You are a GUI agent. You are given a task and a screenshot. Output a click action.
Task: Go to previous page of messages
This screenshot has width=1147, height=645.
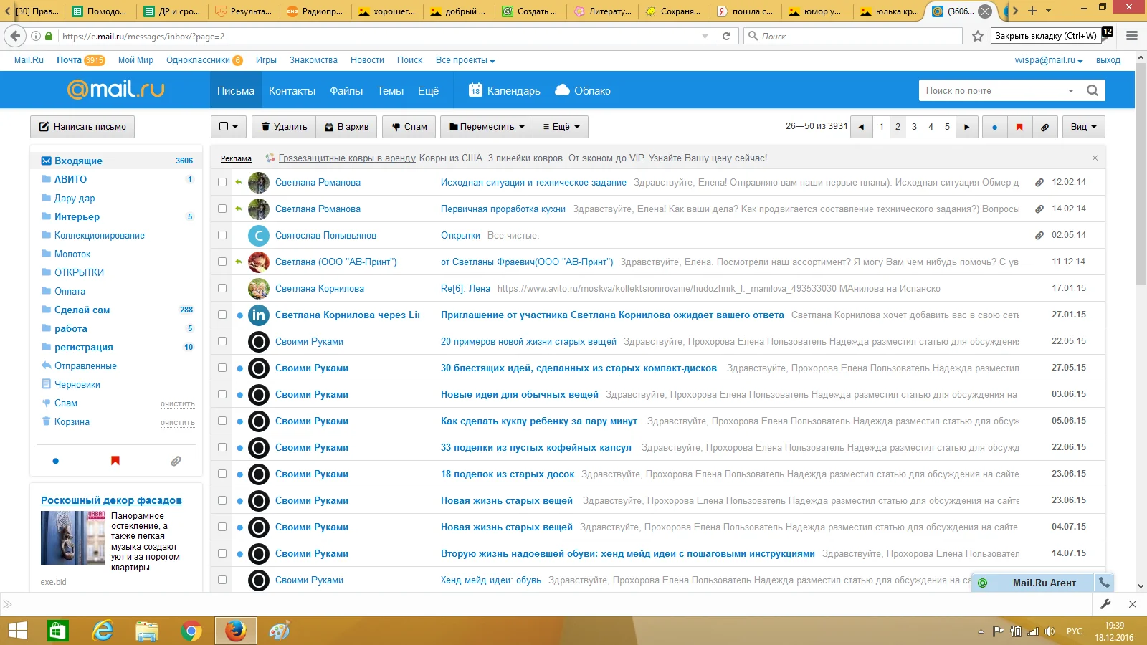coord(861,127)
